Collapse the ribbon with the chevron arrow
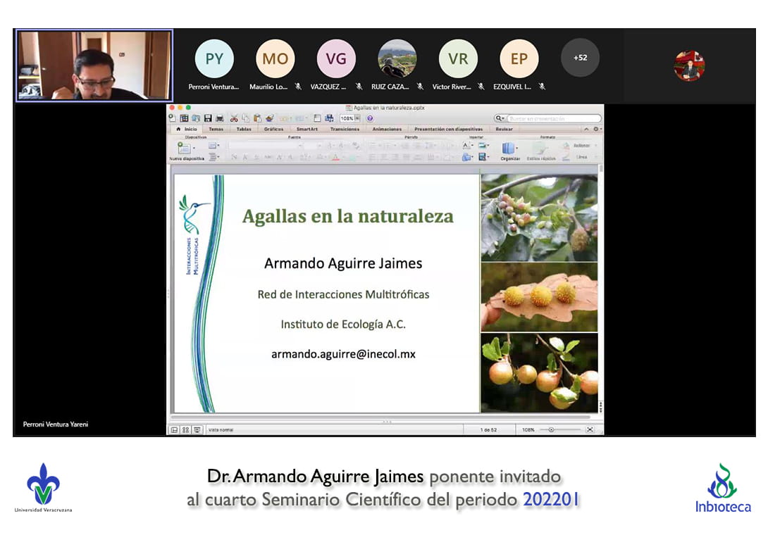Viewport: 768px width, 535px height. (x=586, y=130)
